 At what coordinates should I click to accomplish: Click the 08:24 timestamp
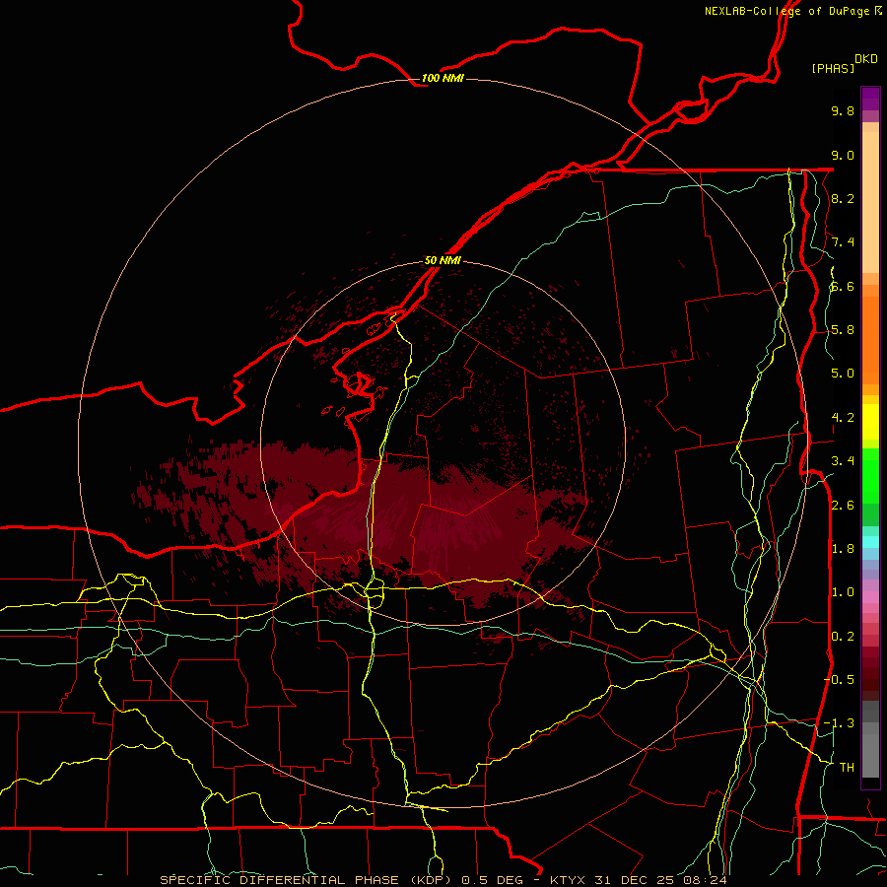point(705,880)
